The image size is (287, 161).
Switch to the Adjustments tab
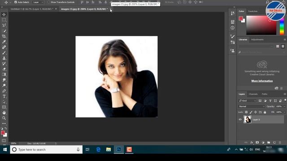(x=257, y=40)
